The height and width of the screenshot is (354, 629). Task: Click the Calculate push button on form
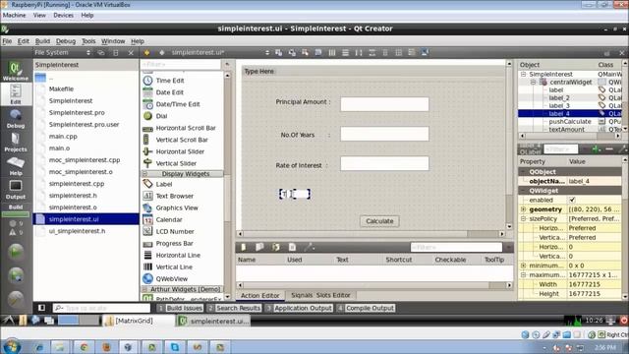(379, 221)
